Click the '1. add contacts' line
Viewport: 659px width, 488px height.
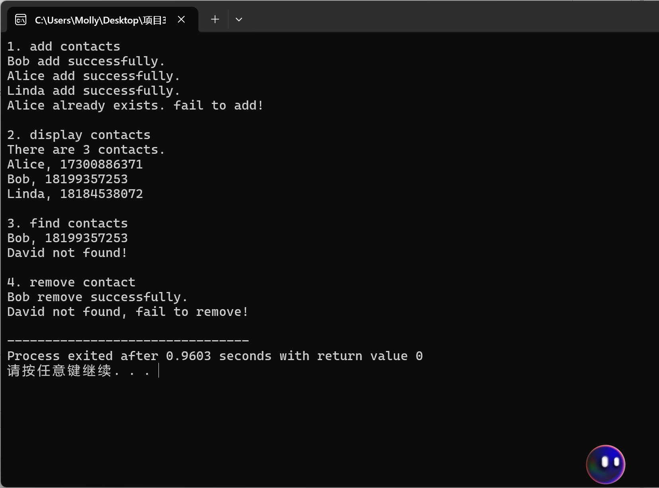(64, 47)
